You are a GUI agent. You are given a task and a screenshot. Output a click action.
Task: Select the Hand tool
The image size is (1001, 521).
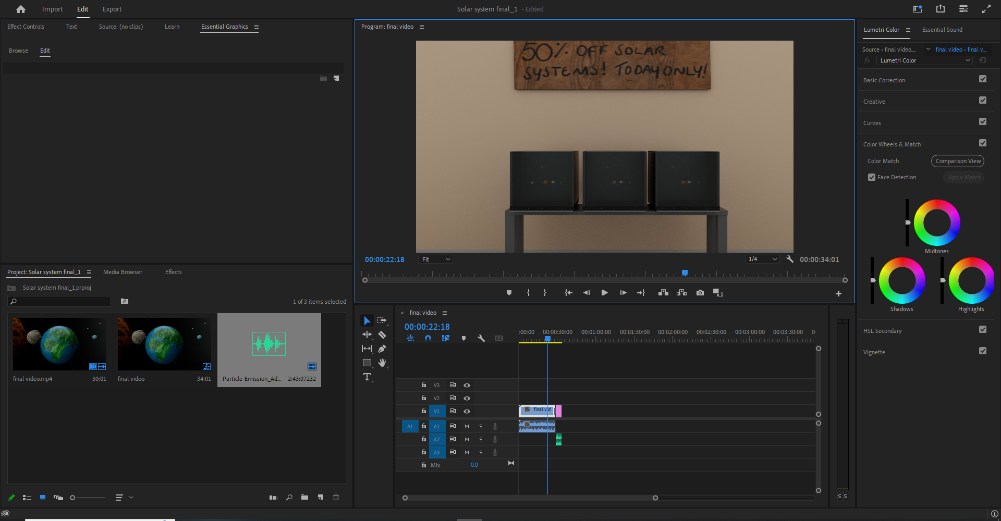click(382, 363)
